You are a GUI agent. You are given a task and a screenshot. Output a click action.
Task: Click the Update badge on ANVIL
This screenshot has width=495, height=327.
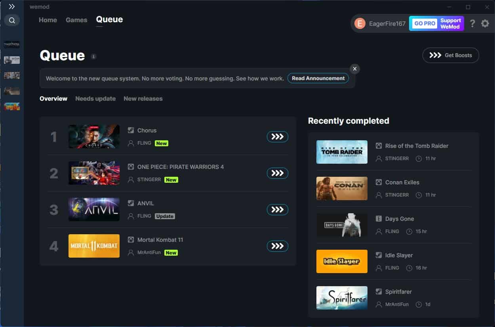[x=165, y=216]
